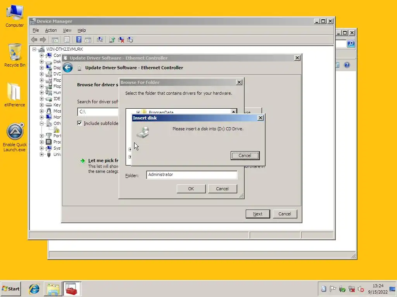Click the Action Center flag tray icon
Viewport: 397px width, 297px height.
pyautogui.click(x=333, y=288)
